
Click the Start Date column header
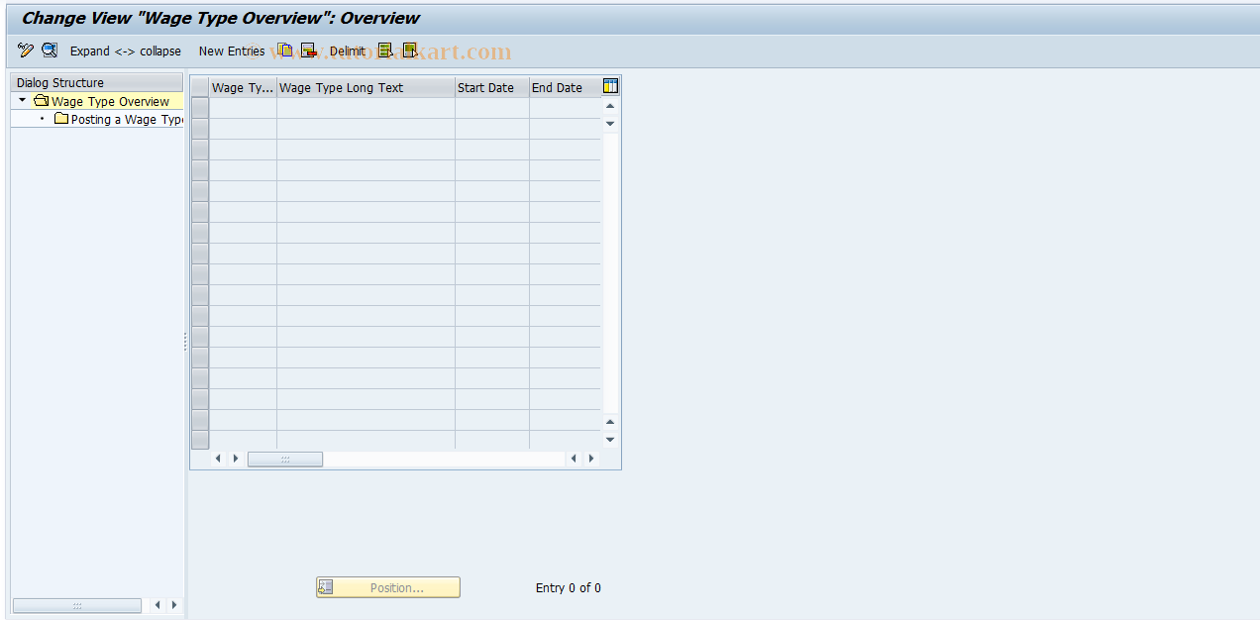coord(492,87)
